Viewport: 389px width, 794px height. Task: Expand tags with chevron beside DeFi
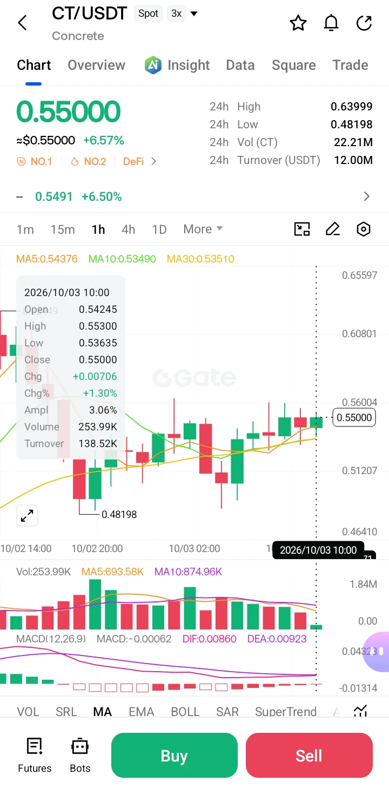(154, 161)
